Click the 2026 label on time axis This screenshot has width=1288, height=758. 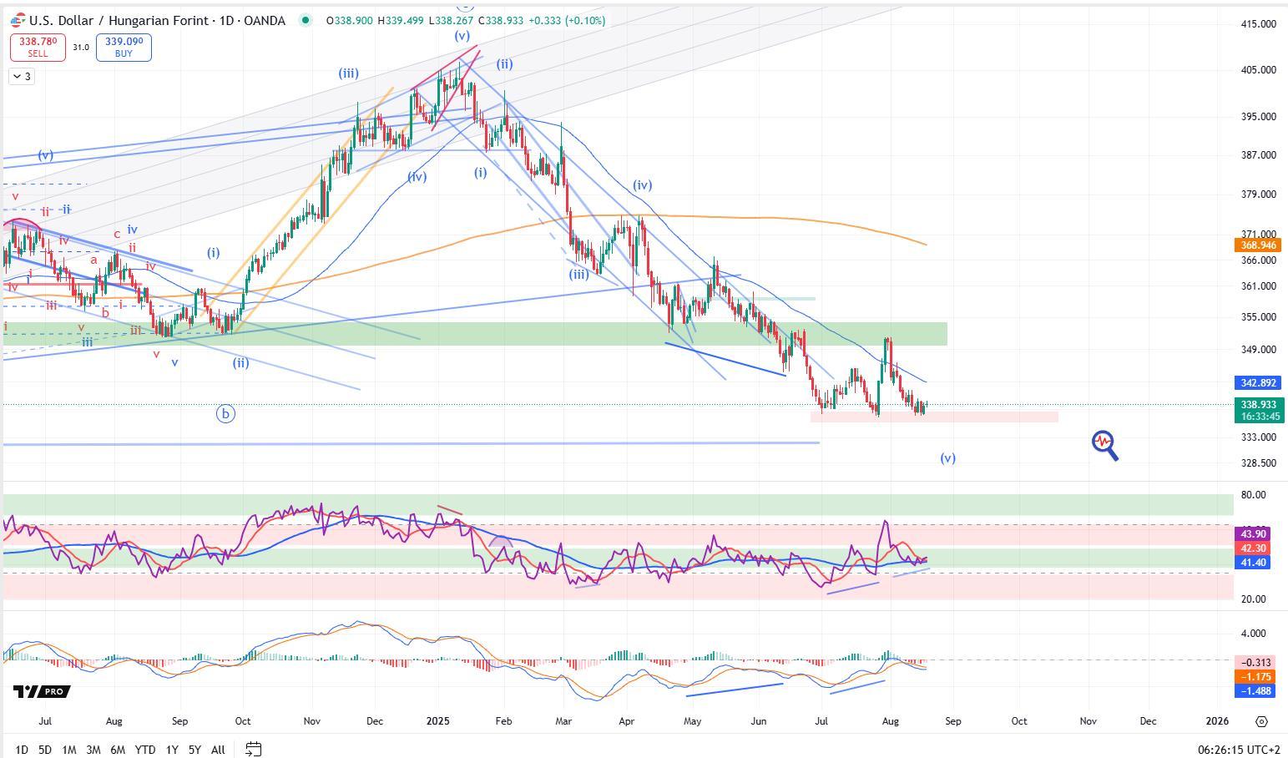1217,721
